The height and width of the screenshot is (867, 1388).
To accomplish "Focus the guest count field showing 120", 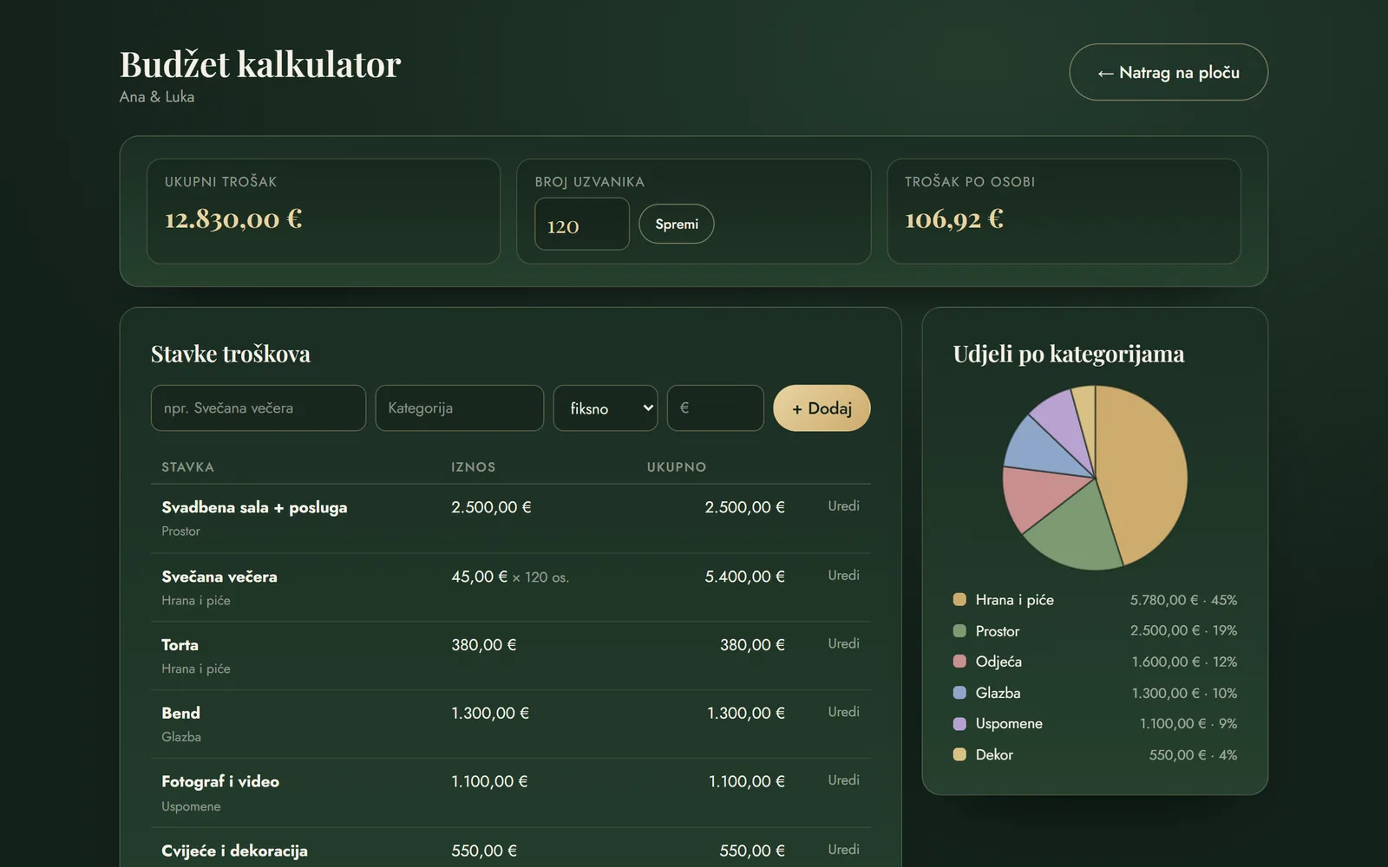I will [x=582, y=224].
